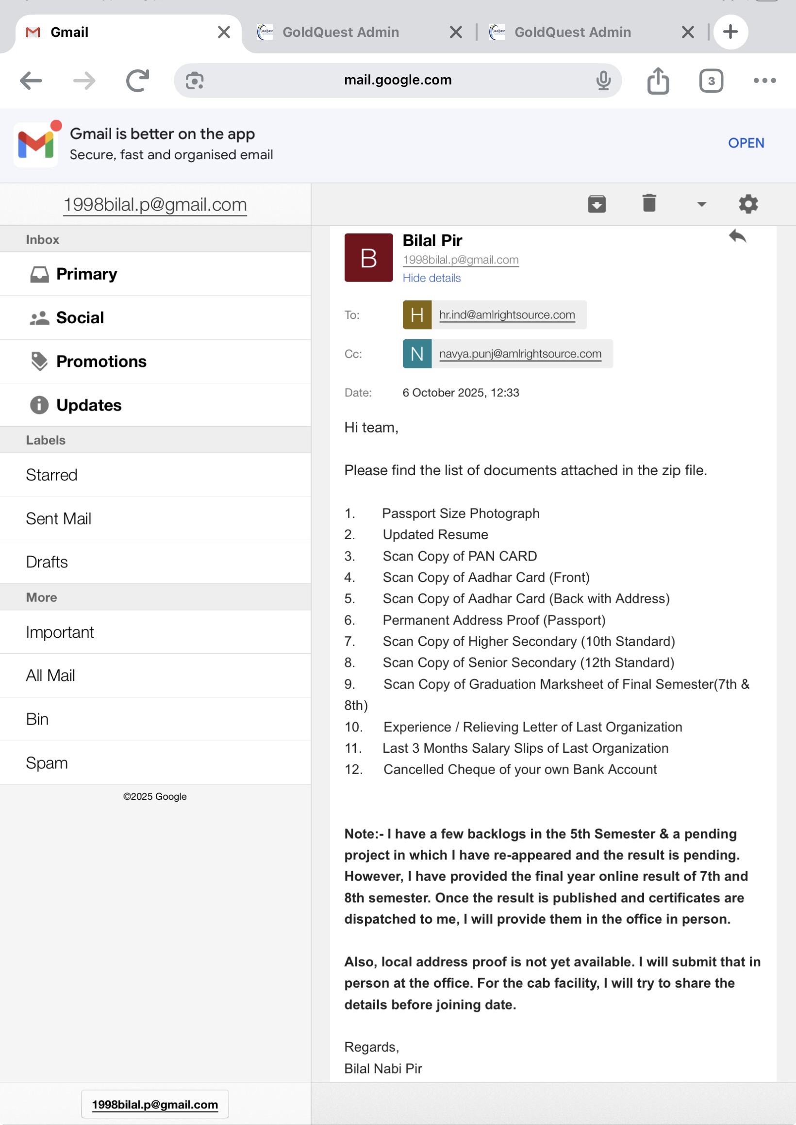Screen dimensions: 796x1125
Task: Delete the email with trash icon
Action: coord(649,203)
